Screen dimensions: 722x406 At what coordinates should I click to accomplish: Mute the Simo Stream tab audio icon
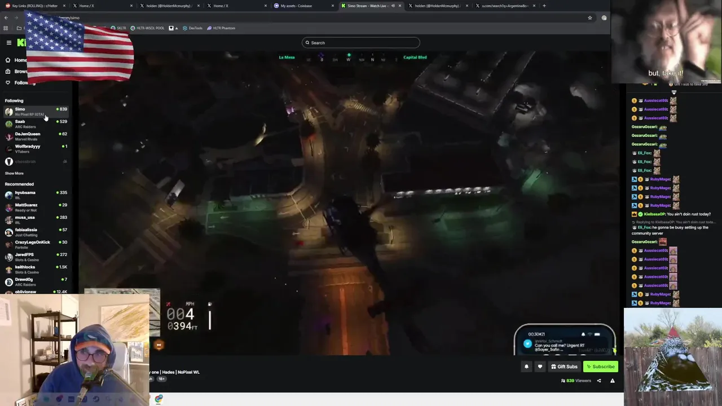(x=393, y=6)
